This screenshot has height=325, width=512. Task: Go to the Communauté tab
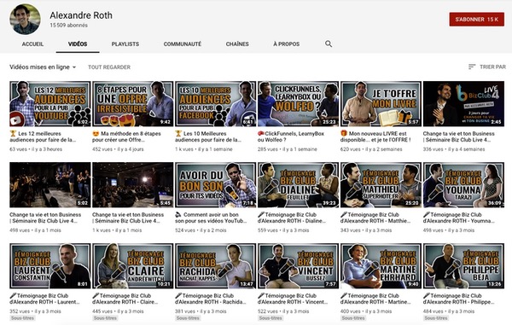(x=183, y=44)
